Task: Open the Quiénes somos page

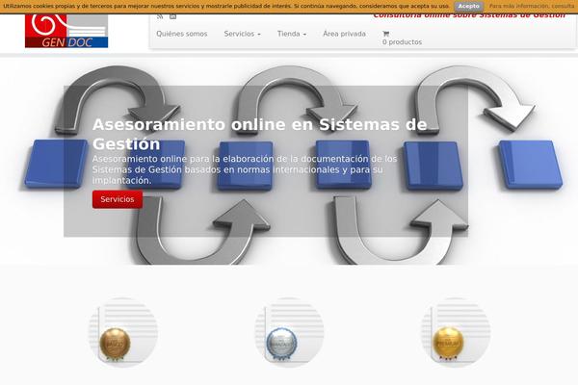Action: point(181,34)
